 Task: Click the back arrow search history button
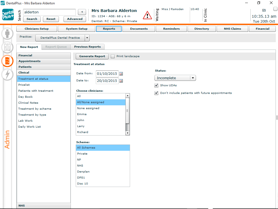click(82, 12)
